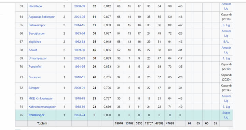Open the Bucaspor team link
The image size is (246, 130).
(x=35, y=77)
